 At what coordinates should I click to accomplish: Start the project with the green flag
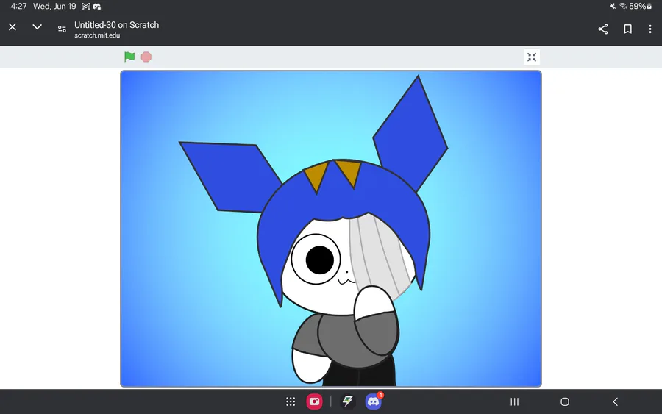point(129,57)
